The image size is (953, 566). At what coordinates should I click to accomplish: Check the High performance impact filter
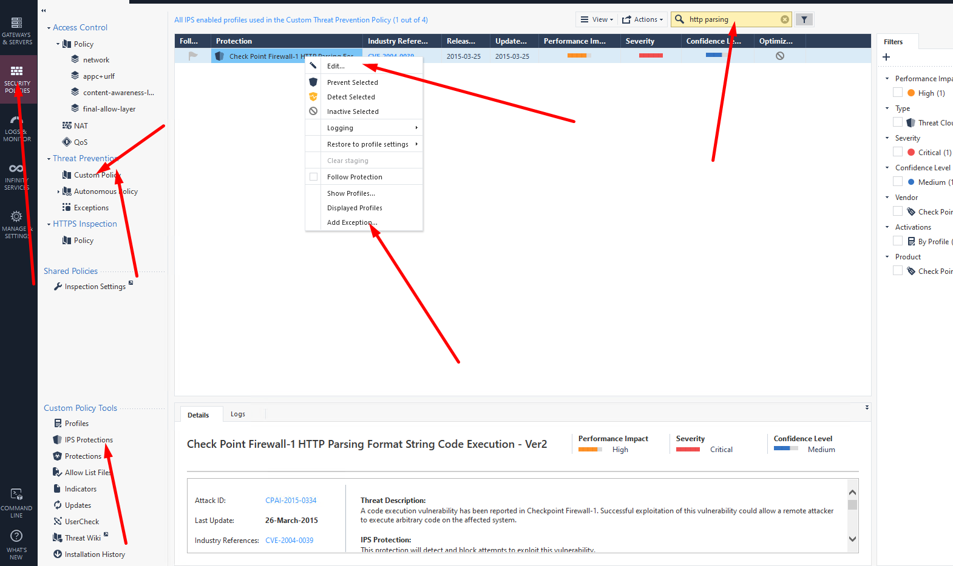click(898, 93)
